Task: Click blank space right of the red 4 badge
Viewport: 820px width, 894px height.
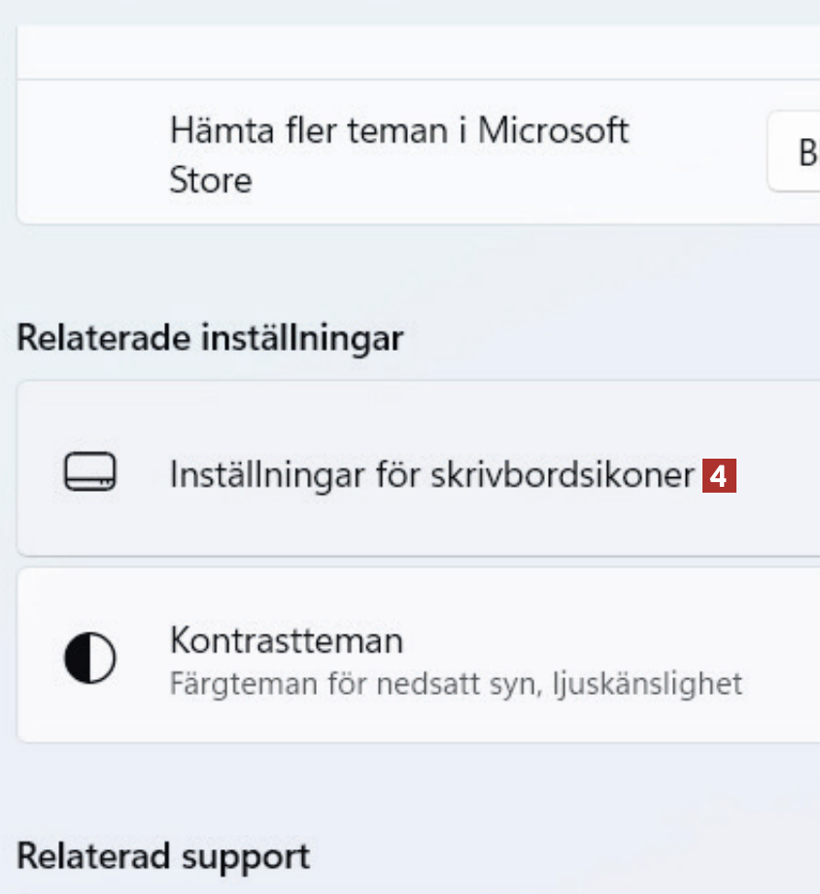Action: (x=777, y=476)
